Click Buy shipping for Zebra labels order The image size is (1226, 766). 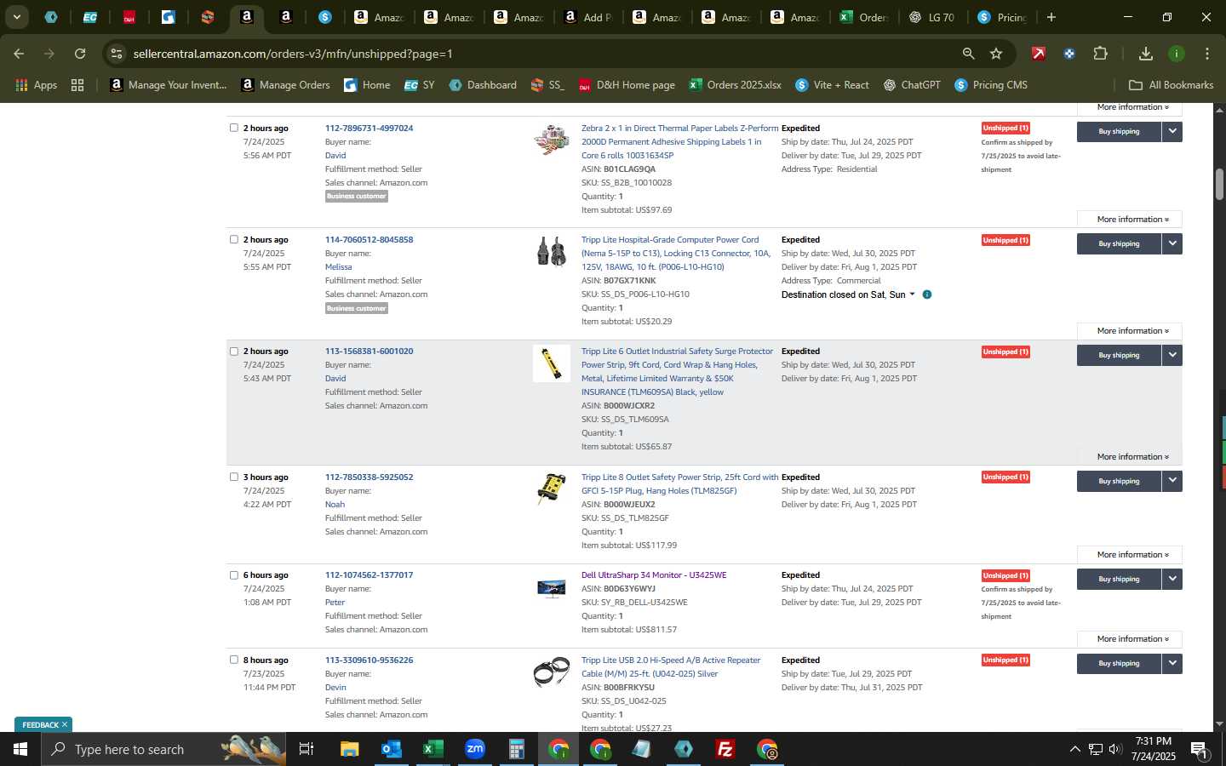(x=1119, y=131)
